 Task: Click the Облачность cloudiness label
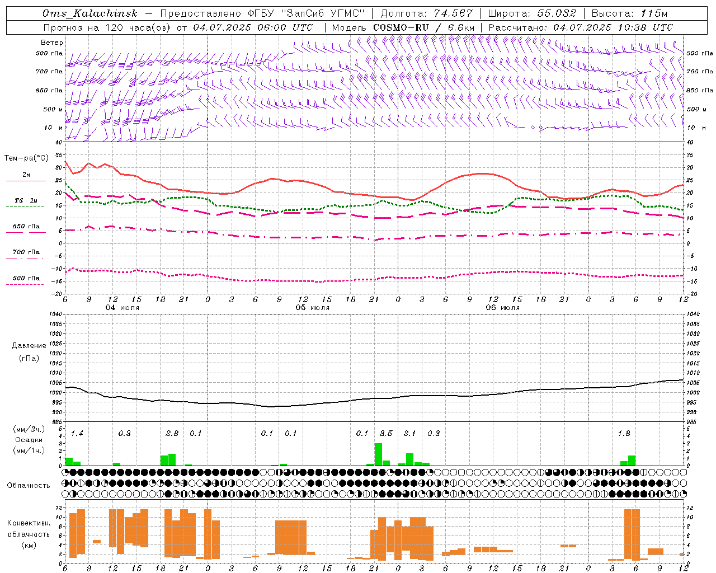(x=29, y=485)
